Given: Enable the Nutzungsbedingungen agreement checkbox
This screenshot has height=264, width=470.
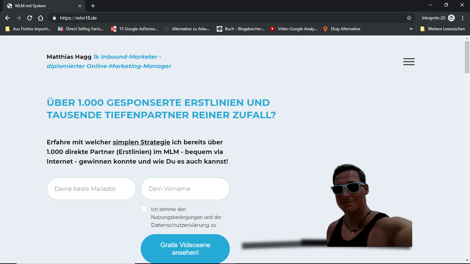Looking at the screenshot, I should 144,209.
